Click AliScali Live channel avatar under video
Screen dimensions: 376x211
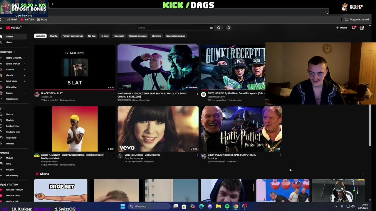(x=37, y=95)
